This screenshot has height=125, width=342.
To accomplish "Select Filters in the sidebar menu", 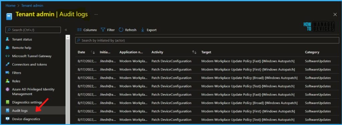I will coord(17,73).
